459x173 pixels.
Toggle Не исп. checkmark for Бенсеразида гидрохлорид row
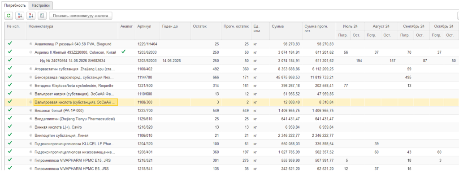coord(10,77)
